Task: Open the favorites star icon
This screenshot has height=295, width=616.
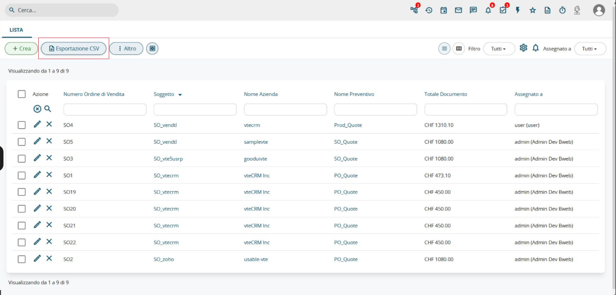Action: [533, 10]
